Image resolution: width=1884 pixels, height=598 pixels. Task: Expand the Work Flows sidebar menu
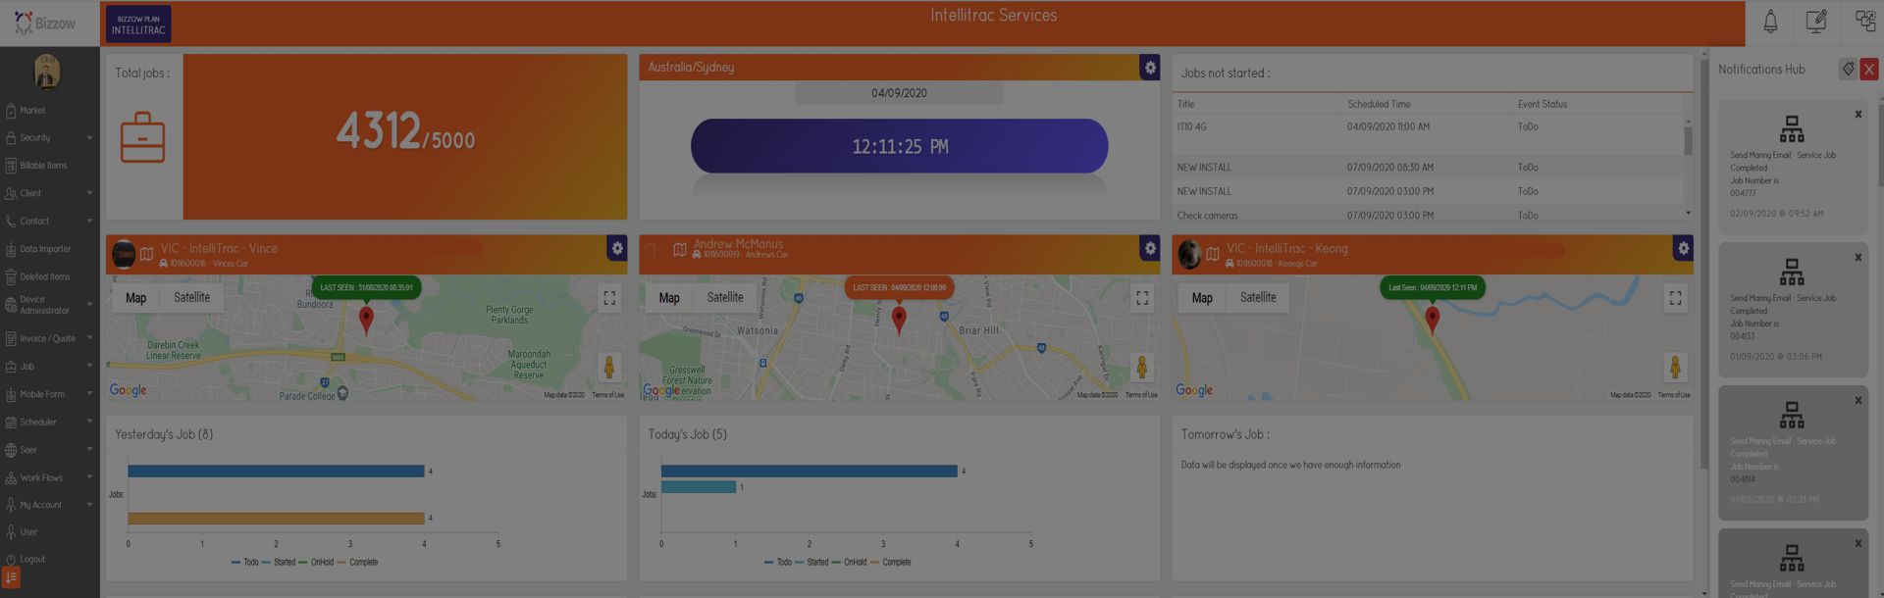click(x=49, y=477)
